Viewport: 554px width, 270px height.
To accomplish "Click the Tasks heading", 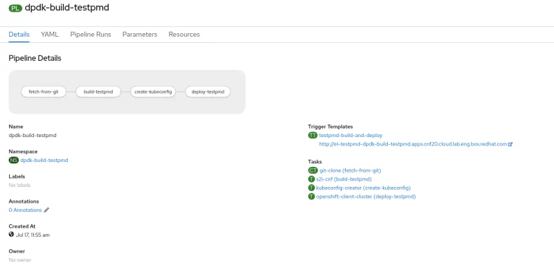I will click(x=315, y=162).
